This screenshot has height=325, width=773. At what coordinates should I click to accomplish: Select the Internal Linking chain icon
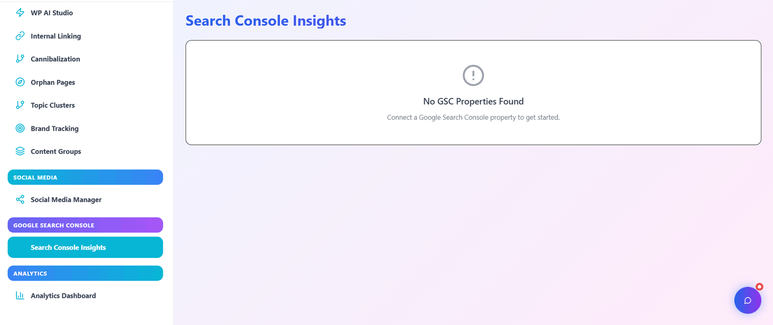coord(20,36)
